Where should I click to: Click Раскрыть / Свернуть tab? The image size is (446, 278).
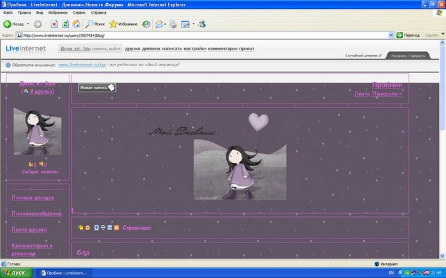coord(408,55)
